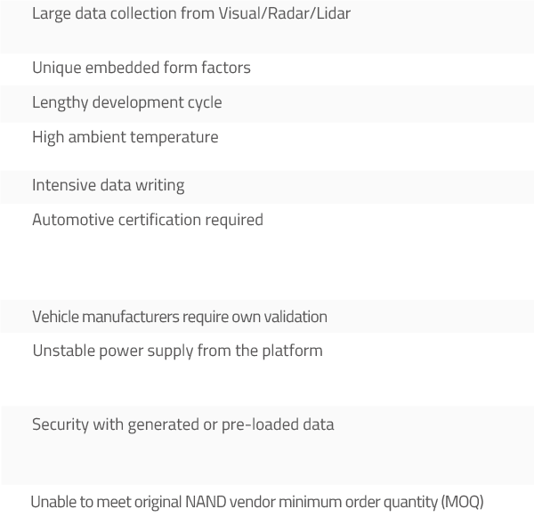Click 'Vehicle manufacturers require own validation' row
The height and width of the screenshot is (525, 534).
[x=267, y=316]
